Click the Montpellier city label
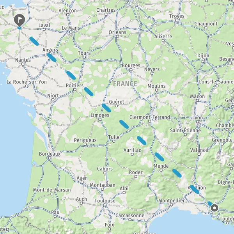 pyautogui.click(x=171, y=200)
